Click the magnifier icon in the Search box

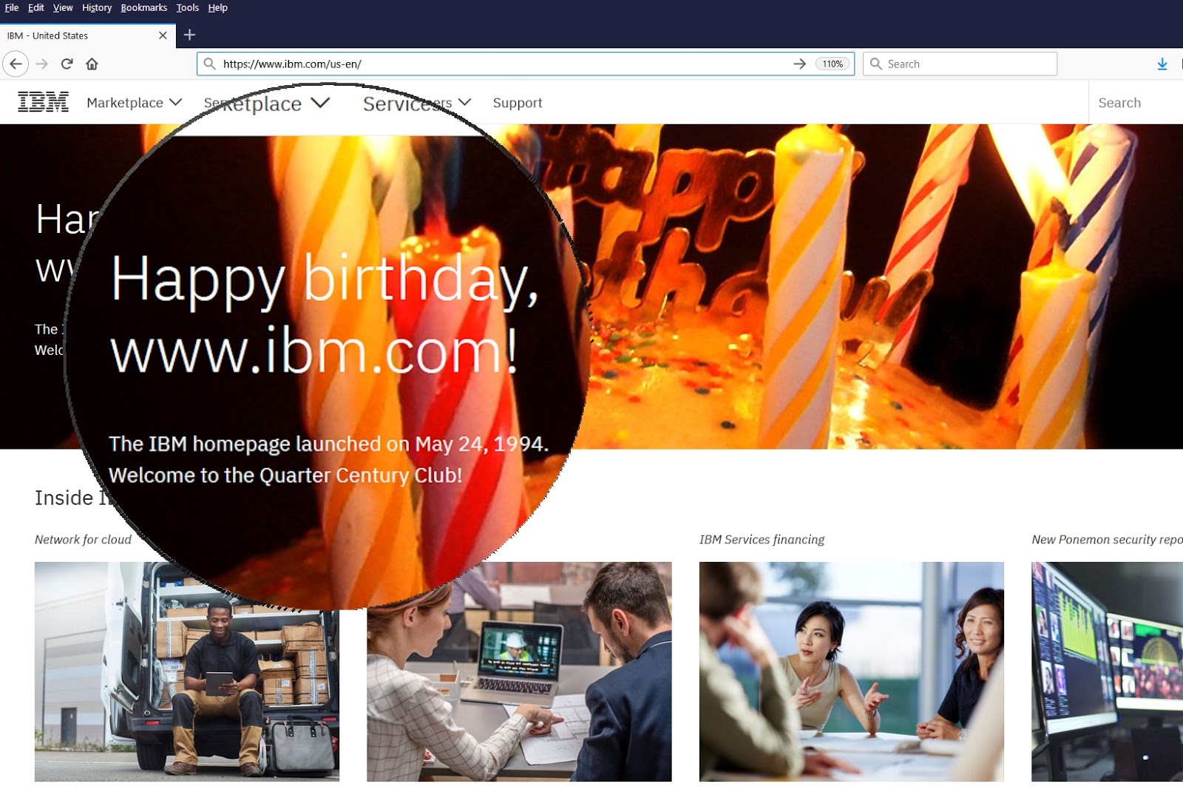click(x=876, y=64)
